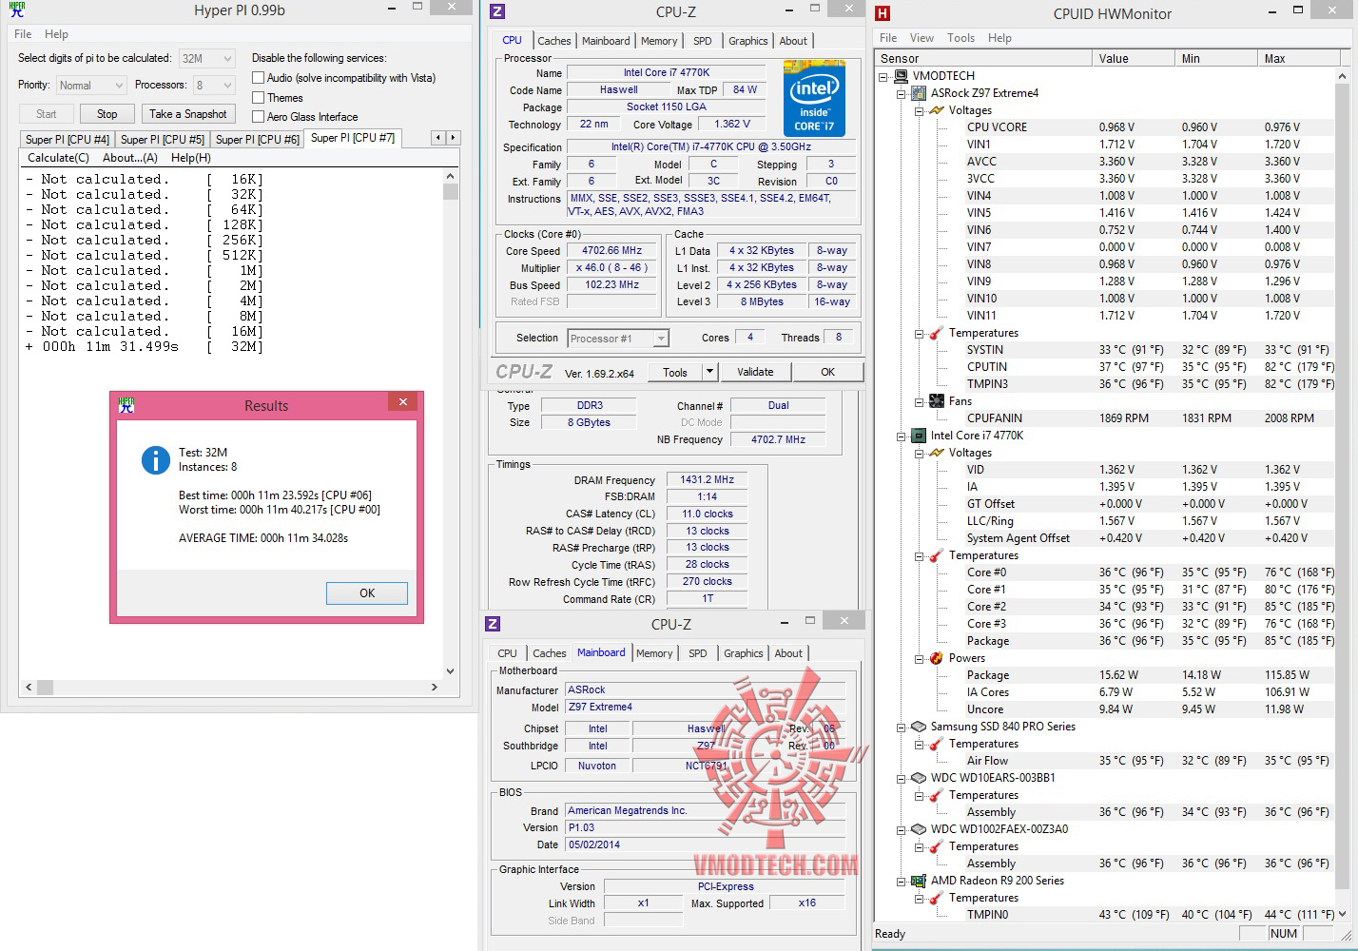Tick the Themes checkbox in Hyper PI
This screenshot has height=951, width=1358.
(258, 97)
